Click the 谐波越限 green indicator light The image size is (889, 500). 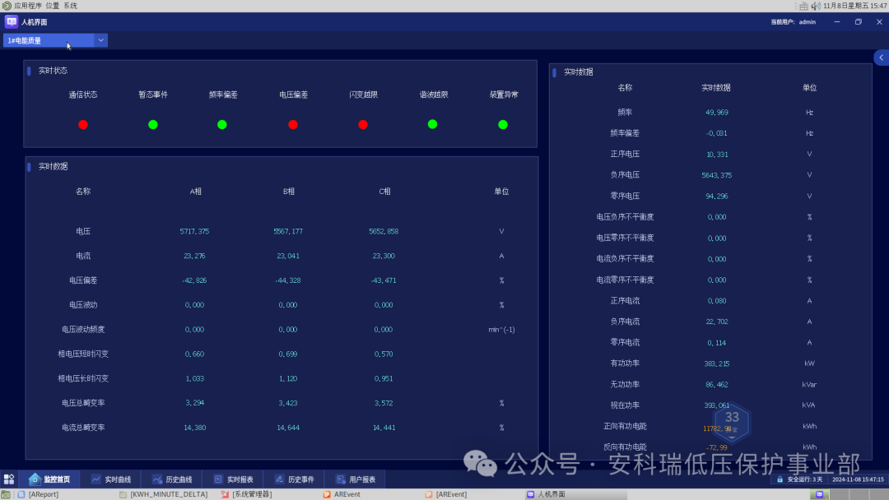coord(433,124)
